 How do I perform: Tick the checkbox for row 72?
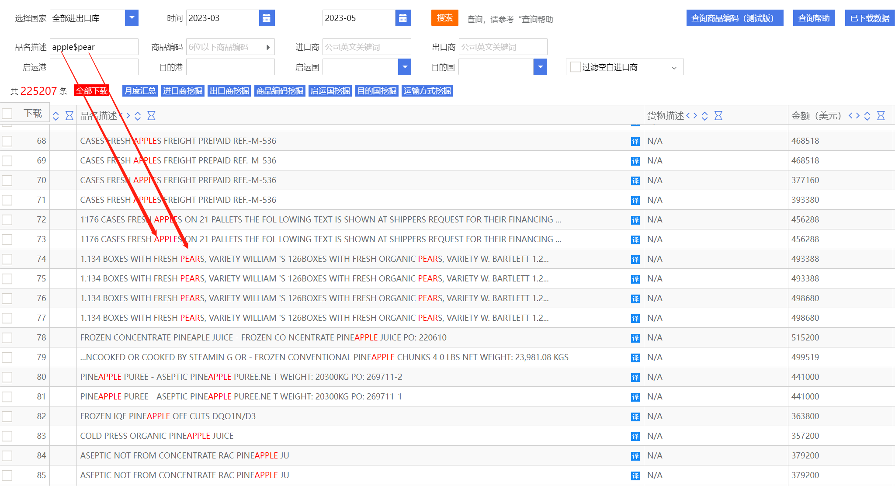(x=7, y=220)
